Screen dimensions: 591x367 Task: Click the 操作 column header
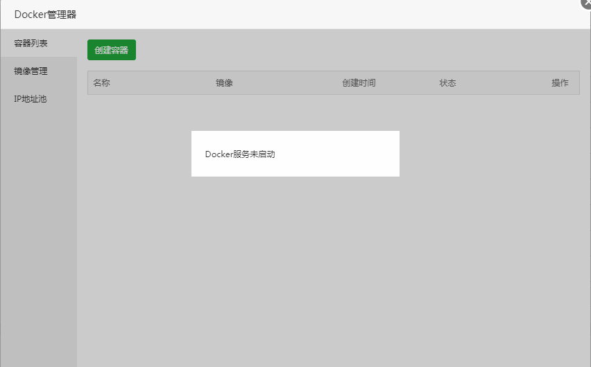tap(560, 83)
